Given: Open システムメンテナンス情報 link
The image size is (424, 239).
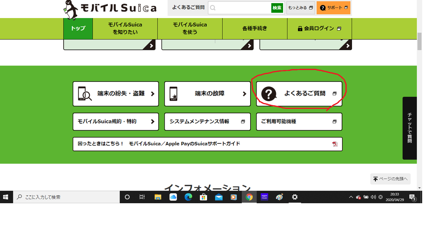Looking at the screenshot, I should 207,121.
